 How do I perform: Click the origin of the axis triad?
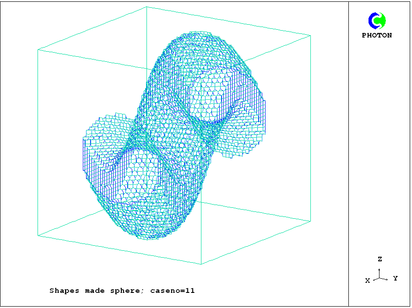coord(379,277)
